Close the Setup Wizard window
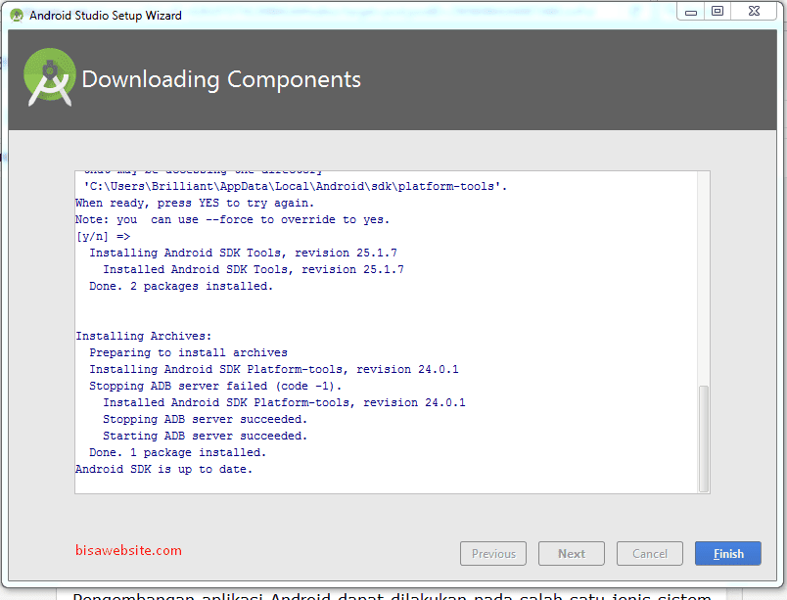The width and height of the screenshot is (787, 600). [x=754, y=12]
